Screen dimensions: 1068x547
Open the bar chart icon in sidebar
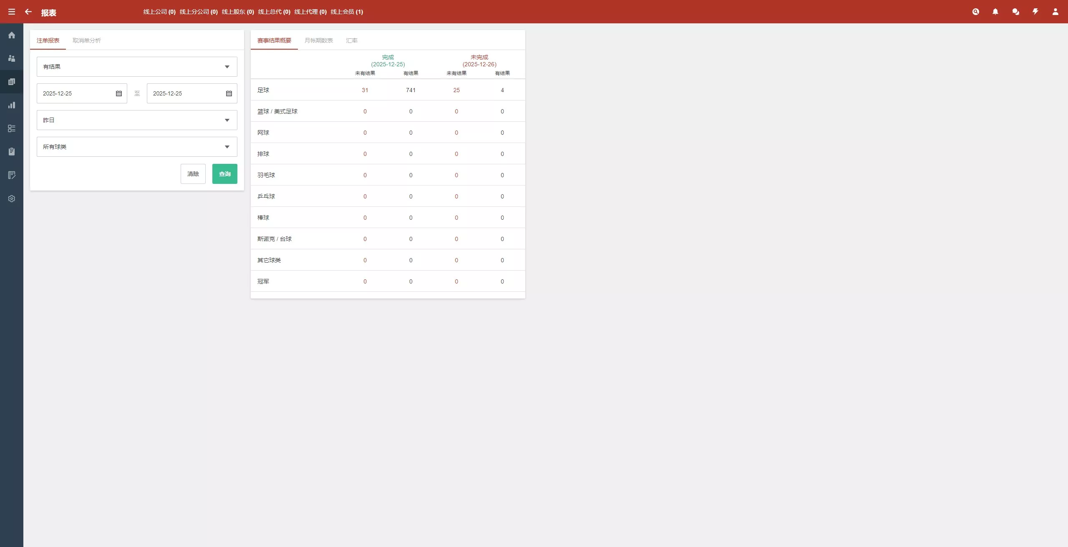point(12,105)
